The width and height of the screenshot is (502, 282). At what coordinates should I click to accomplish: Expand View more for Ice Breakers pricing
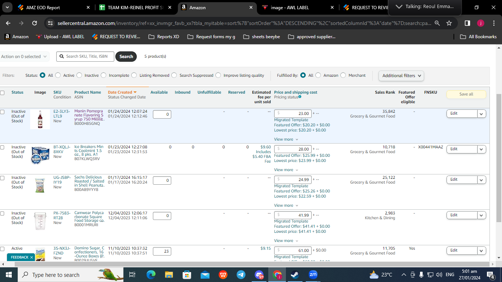pyautogui.click(x=286, y=170)
